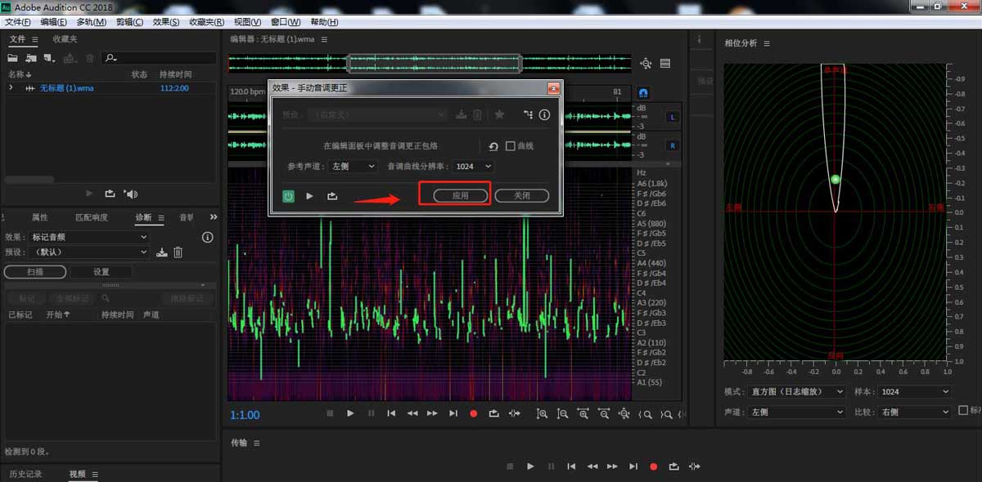
Task: Click the reset arrow icon beside 曲线
Action: pyautogui.click(x=493, y=146)
